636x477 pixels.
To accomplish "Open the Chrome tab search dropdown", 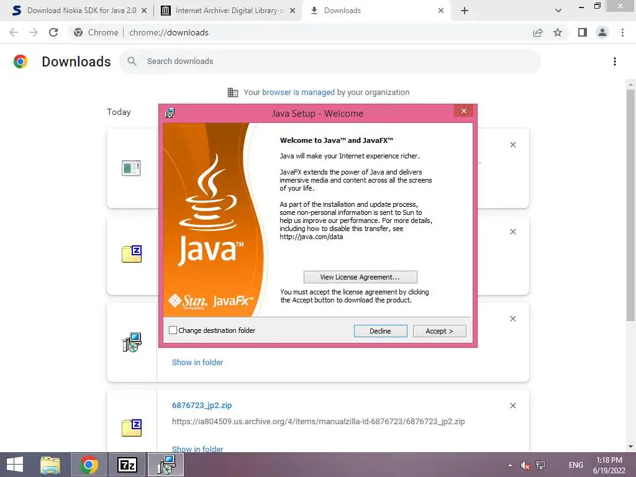I will [x=558, y=11].
